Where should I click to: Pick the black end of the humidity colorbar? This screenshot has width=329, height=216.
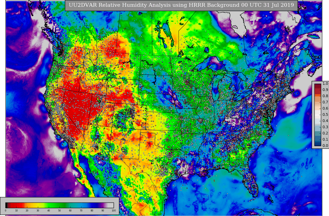6,205
